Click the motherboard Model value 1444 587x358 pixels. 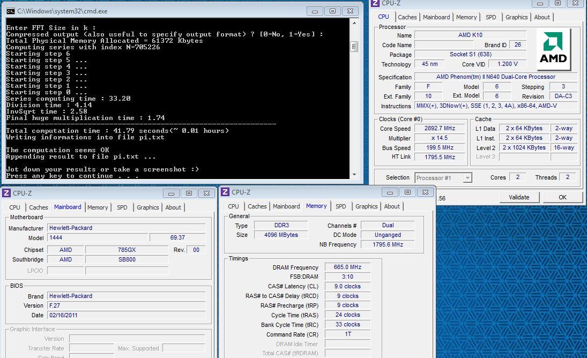(98, 237)
